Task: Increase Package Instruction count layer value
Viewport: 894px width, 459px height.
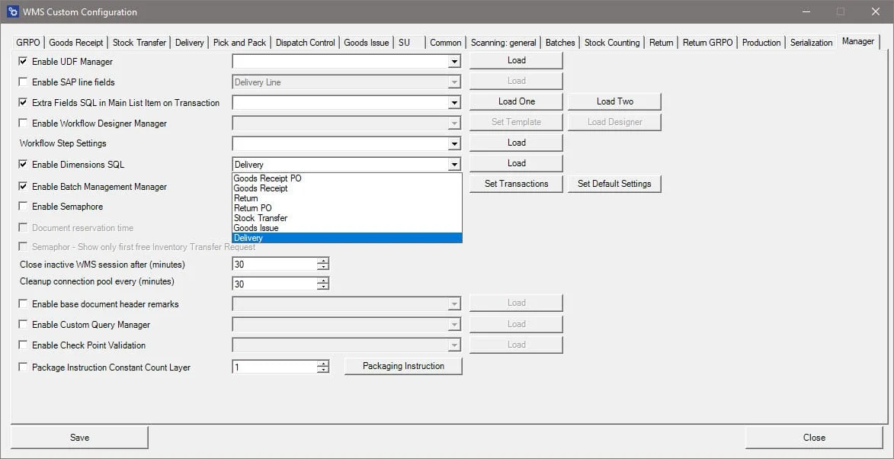Action: click(x=323, y=364)
